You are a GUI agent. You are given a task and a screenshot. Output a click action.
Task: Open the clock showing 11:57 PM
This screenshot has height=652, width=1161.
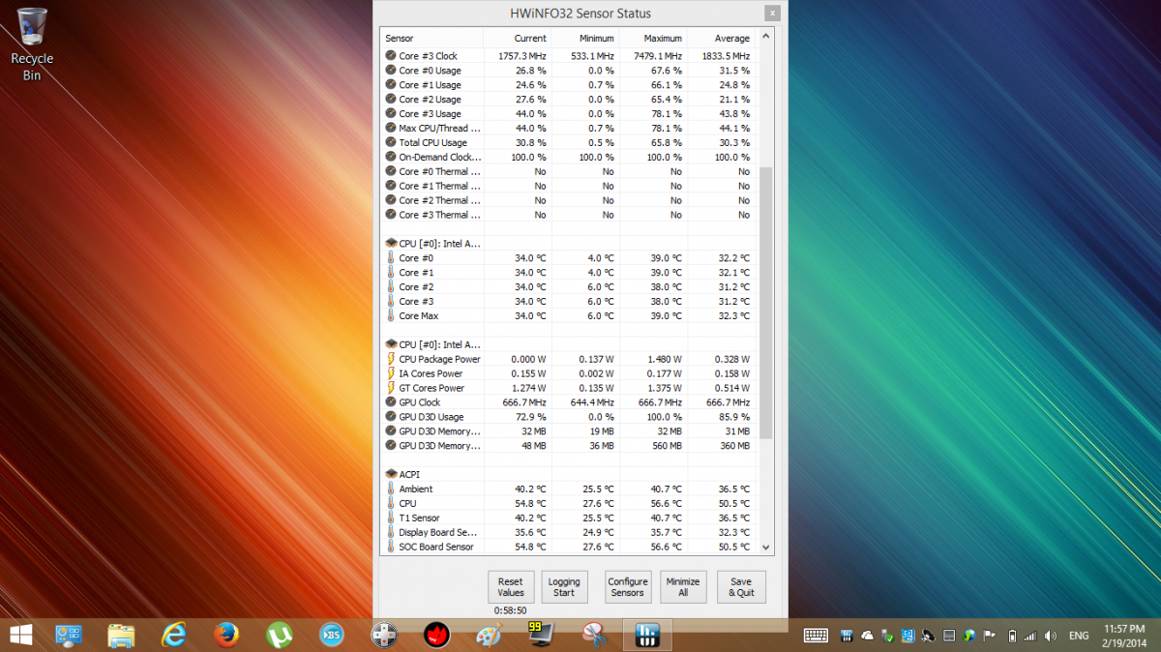pos(1123,636)
